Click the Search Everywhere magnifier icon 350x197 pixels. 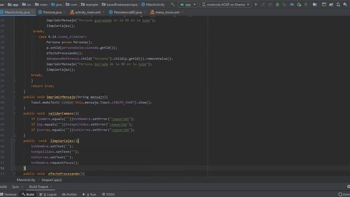345,4
